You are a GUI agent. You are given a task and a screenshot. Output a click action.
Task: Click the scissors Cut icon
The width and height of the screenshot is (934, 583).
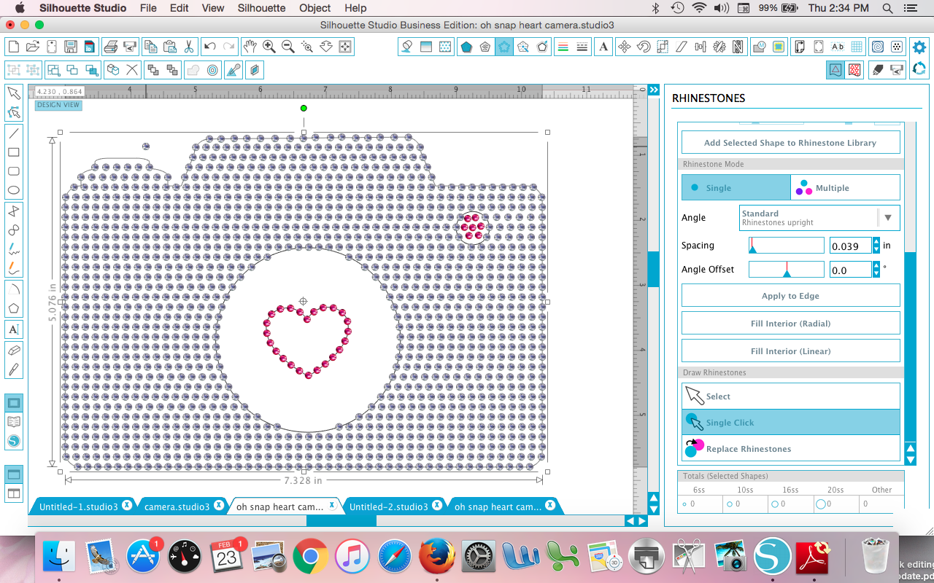pyautogui.click(x=188, y=47)
